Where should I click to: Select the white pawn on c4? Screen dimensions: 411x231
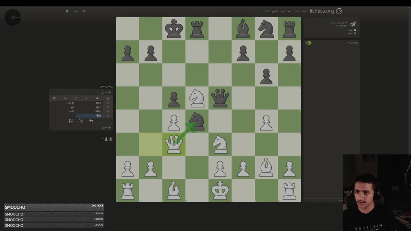[174, 121]
